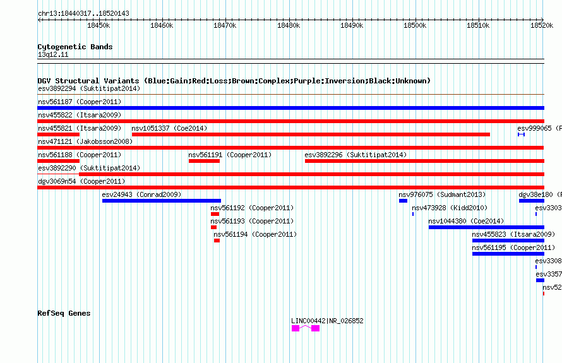Select the DGV Structural Variants track heading
The width and height of the screenshot is (562, 363).
coord(234,81)
